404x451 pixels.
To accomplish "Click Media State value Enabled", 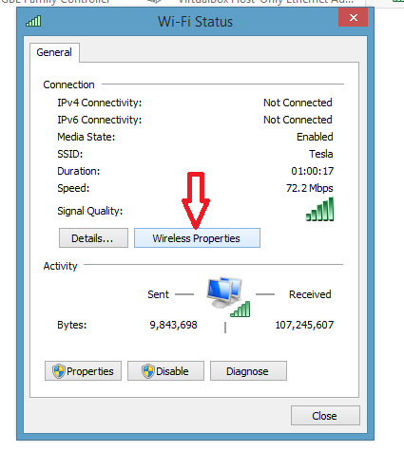I will tap(315, 137).
